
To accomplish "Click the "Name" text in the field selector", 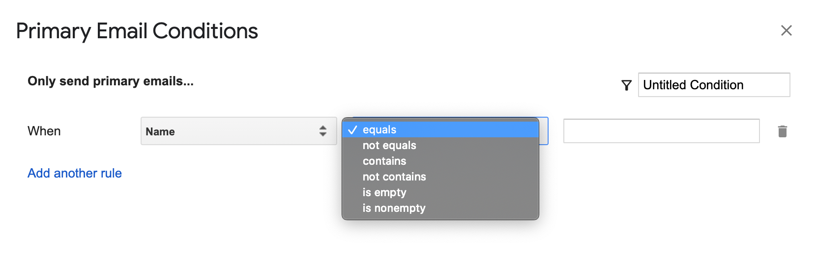I will (x=160, y=131).
